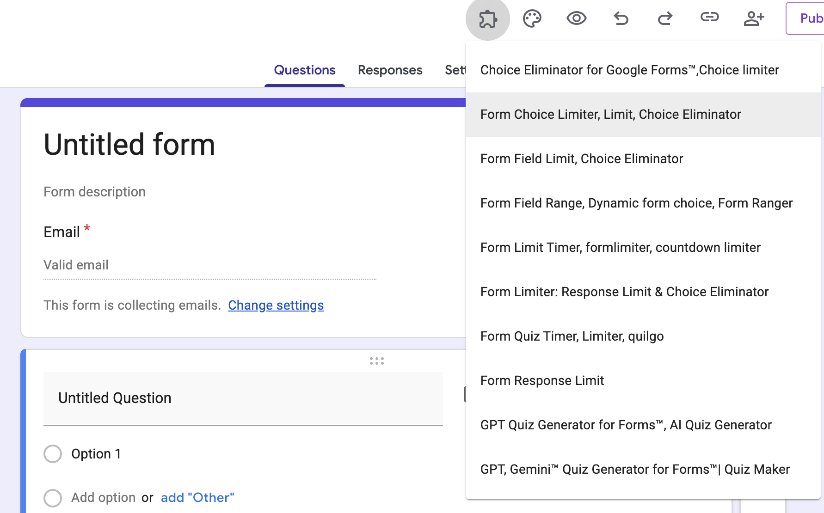Click Add option text
This screenshot has height=513, width=824.
[103, 498]
